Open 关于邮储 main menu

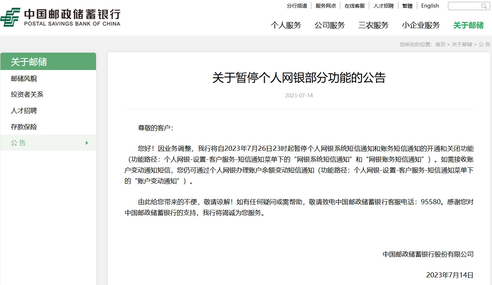click(469, 25)
